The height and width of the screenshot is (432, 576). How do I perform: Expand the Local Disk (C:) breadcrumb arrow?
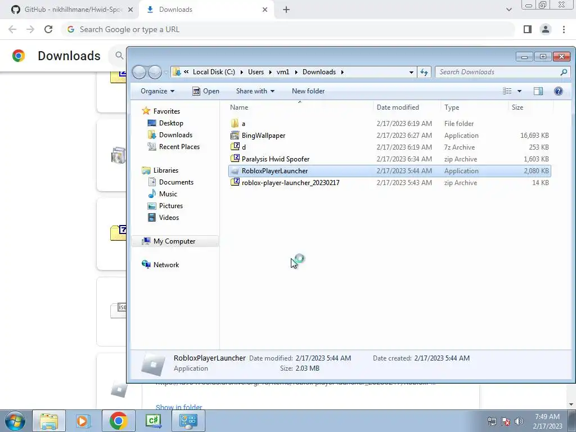242,72
